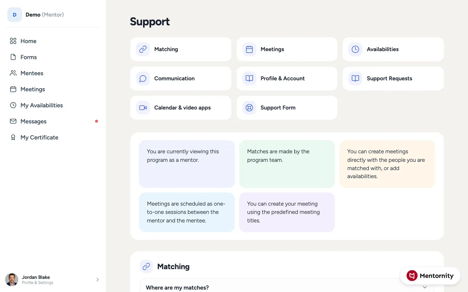The height and width of the screenshot is (292, 468).
Task: Click the lifebuoy icon on the Support Form card
Action: pos(249,108)
